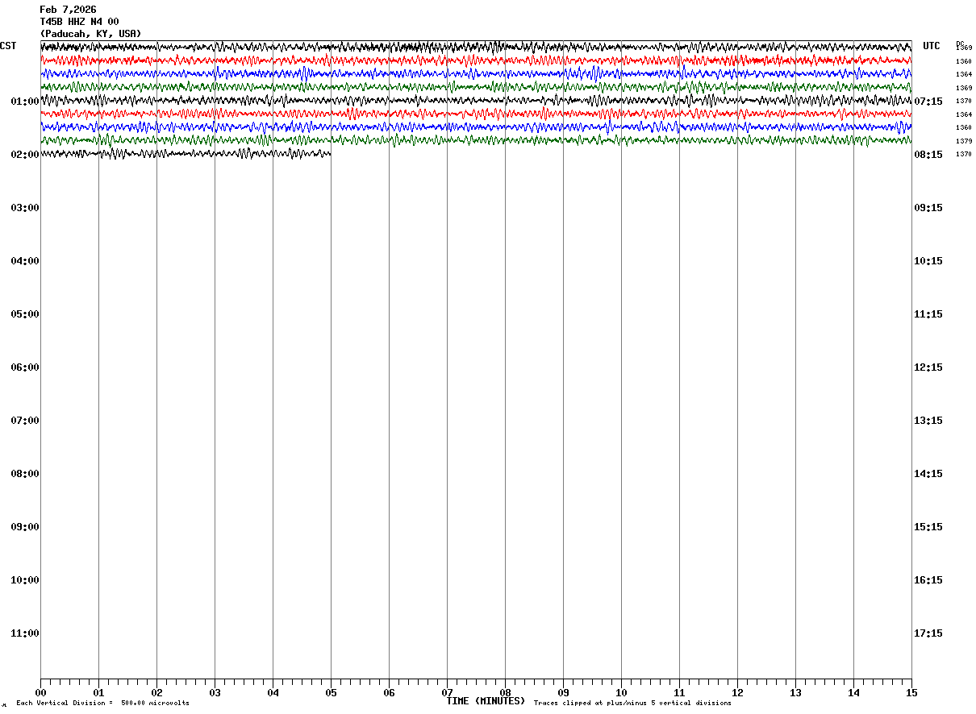Click the "06:00" CST time label

click(x=25, y=367)
